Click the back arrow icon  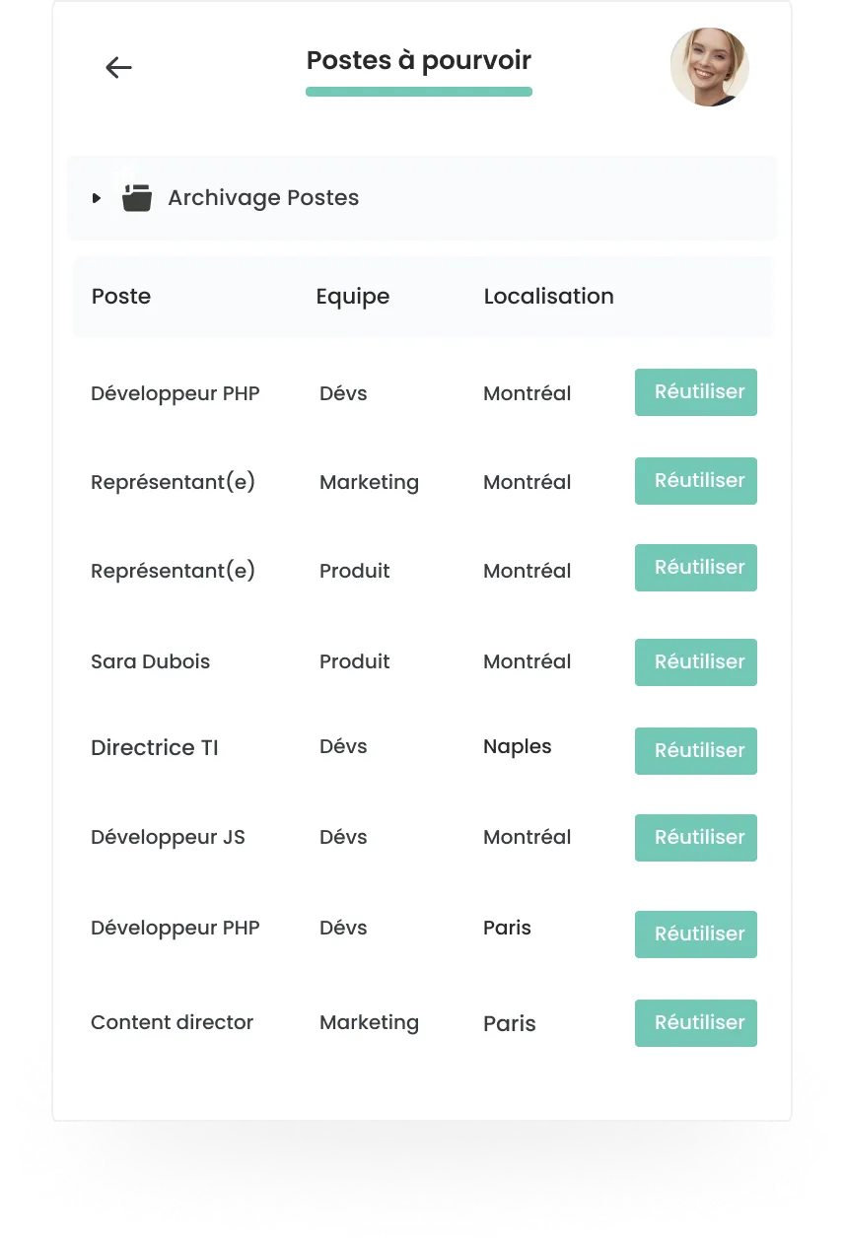tap(118, 67)
